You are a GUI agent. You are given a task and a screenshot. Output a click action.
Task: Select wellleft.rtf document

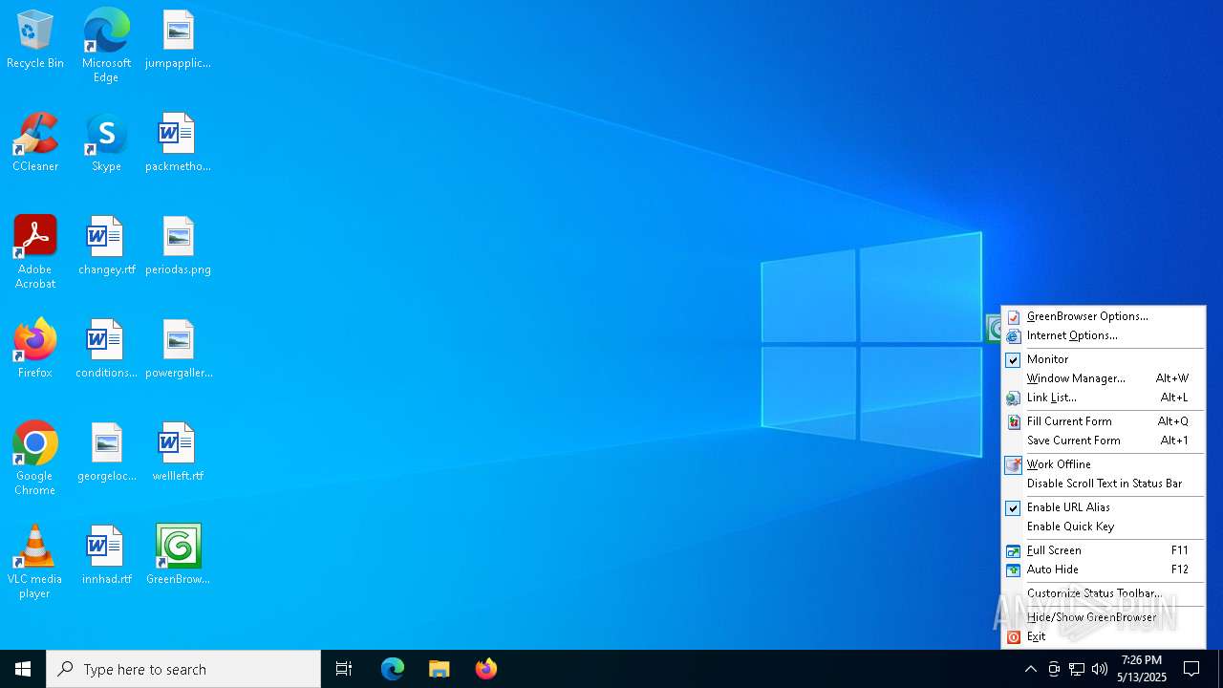pos(178,452)
